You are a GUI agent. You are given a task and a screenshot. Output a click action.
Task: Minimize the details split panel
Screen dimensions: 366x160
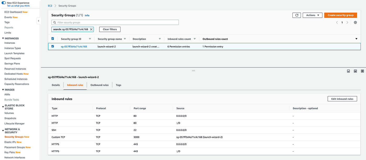tap(348, 71)
